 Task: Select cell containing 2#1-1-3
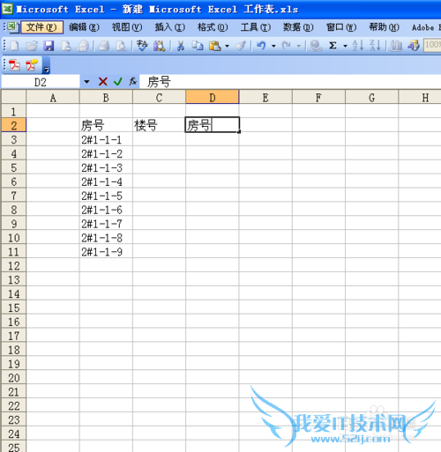click(x=106, y=167)
